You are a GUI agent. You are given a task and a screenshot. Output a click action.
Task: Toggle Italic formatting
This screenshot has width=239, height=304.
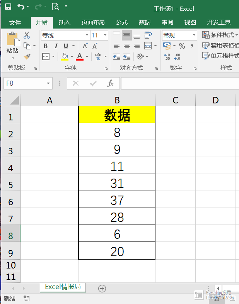[x=56, y=46]
